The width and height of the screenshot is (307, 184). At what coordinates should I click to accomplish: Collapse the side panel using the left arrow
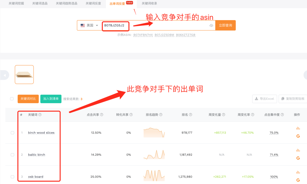point(5,75)
